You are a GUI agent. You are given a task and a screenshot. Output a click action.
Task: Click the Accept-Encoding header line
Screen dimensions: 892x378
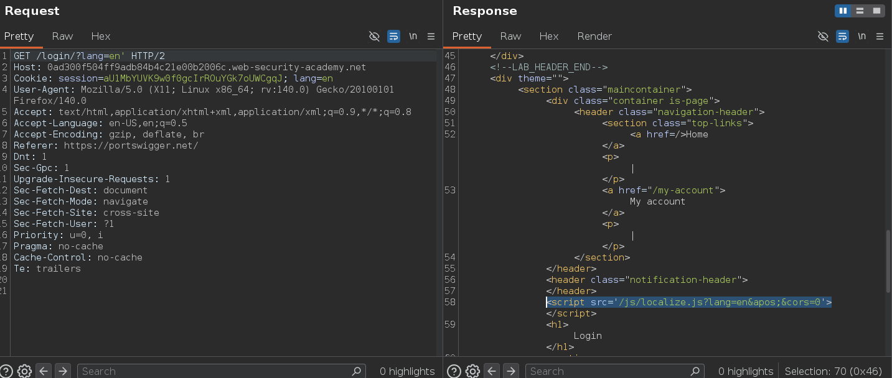point(109,134)
